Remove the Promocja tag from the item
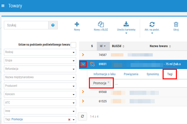This screenshot has height=124, width=187. pyautogui.click(x=108, y=82)
